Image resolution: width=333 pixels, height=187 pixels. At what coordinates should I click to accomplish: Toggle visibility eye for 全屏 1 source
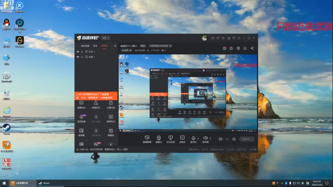tap(78, 57)
